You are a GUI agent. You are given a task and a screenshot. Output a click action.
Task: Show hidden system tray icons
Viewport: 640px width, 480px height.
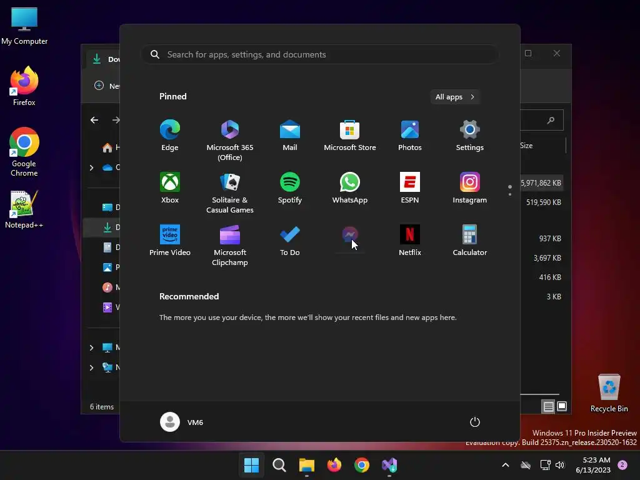(x=505, y=465)
